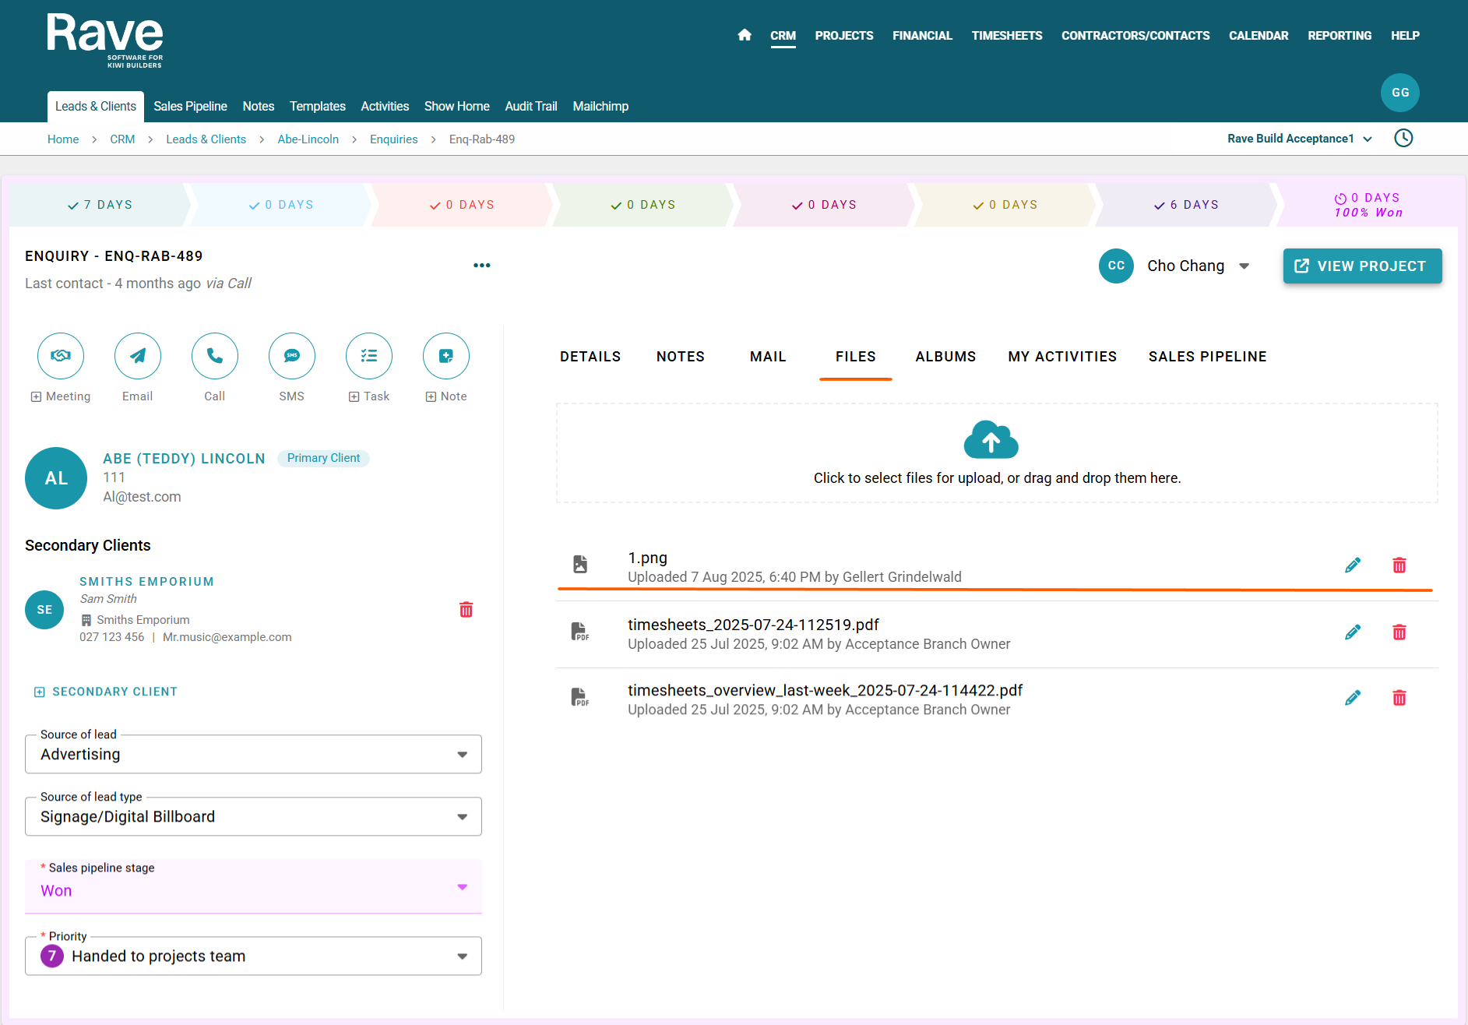Click the View Project button

click(1362, 266)
